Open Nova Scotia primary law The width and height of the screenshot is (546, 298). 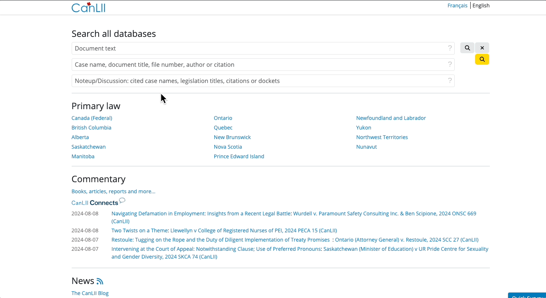point(228,147)
